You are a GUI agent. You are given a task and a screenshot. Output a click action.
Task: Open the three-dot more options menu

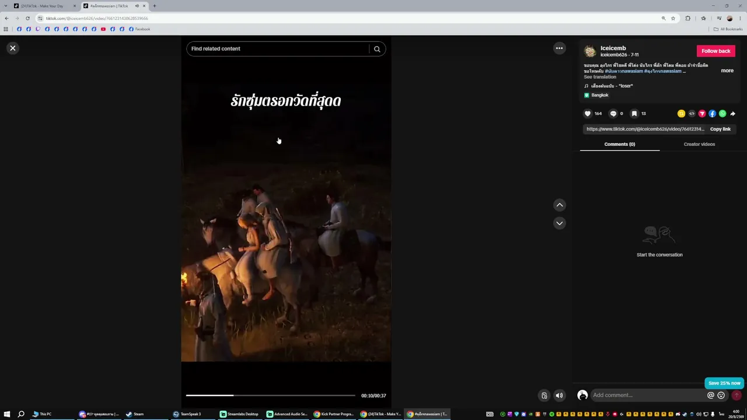(x=559, y=48)
